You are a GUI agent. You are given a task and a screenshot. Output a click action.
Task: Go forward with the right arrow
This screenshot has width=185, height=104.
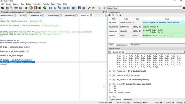click(x=104, y=8)
